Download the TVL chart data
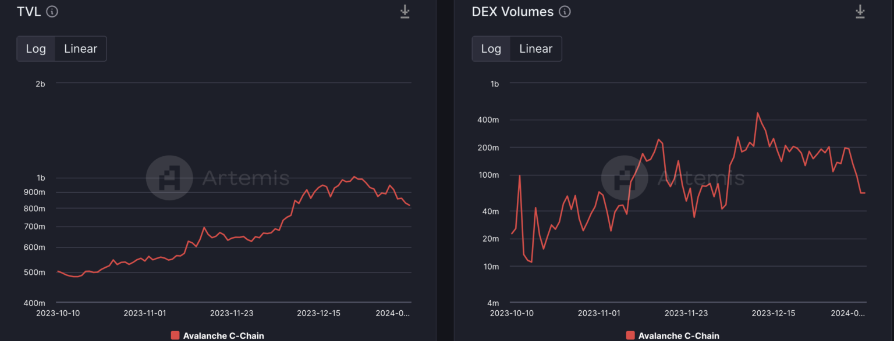This screenshot has width=894, height=341. (x=405, y=12)
